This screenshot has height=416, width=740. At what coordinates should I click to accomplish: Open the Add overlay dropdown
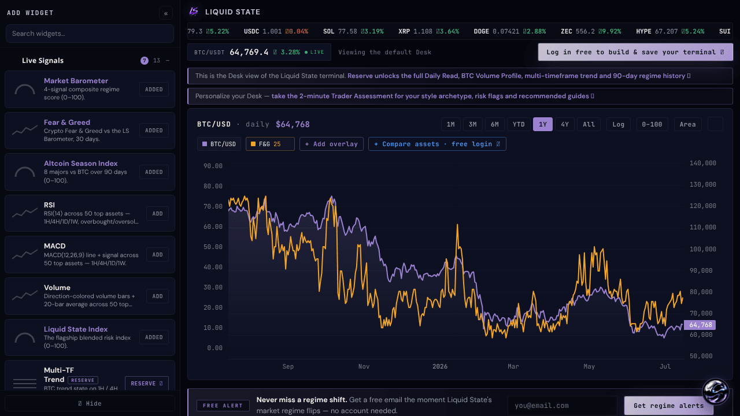pos(331,144)
